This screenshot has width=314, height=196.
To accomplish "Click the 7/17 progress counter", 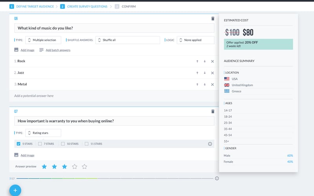I will click(12, 178).
